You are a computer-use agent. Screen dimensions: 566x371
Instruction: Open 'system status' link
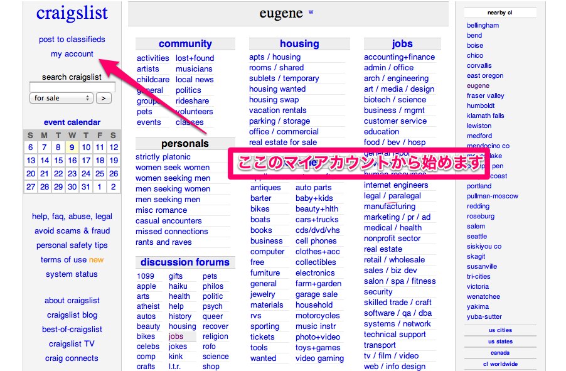tap(72, 274)
